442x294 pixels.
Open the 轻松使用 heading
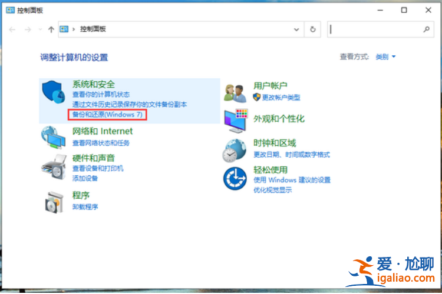tap(271, 170)
